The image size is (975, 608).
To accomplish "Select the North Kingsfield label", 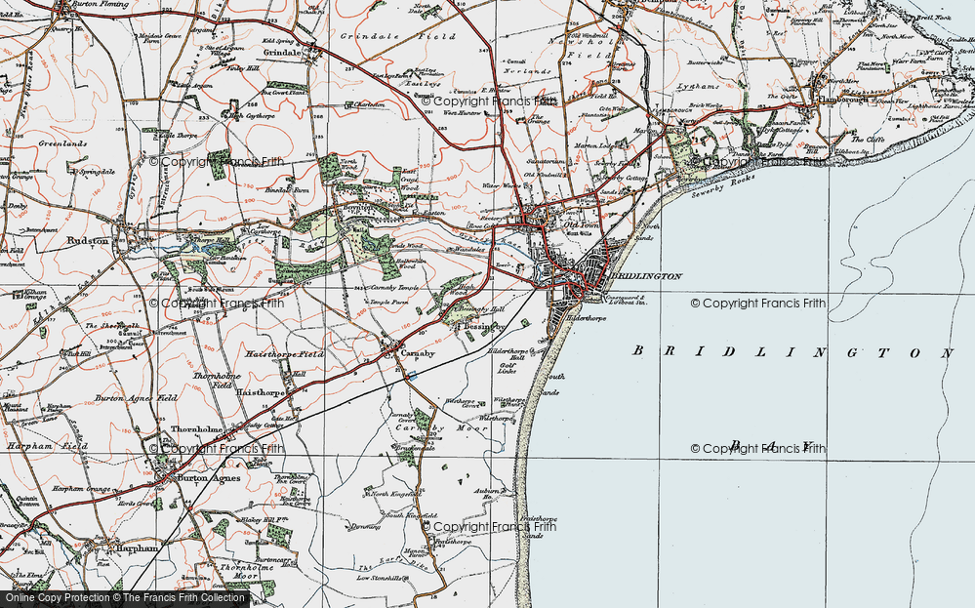I will pyautogui.click(x=394, y=494).
